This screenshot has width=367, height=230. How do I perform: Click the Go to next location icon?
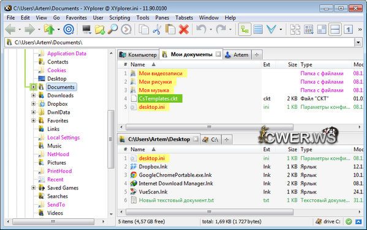[126, 29]
